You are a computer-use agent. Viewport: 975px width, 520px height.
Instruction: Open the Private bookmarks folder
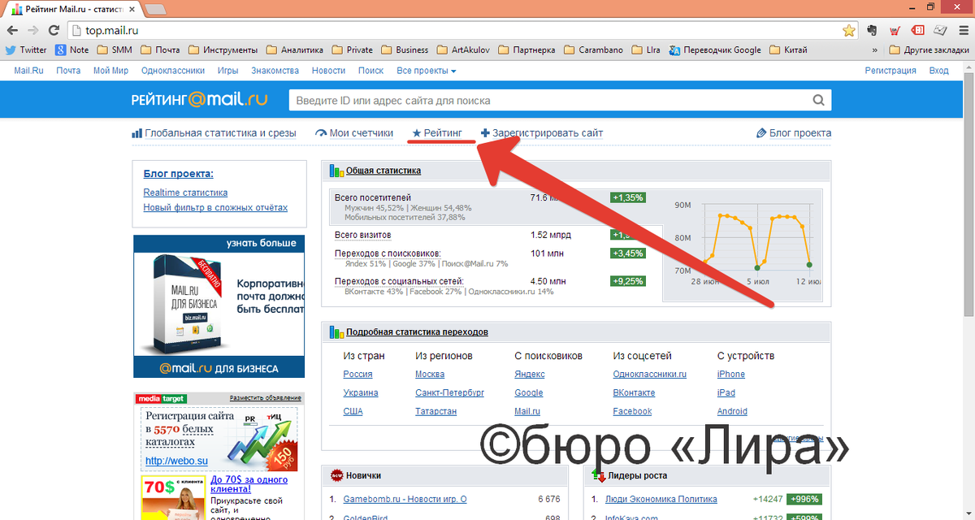click(353, 50)
